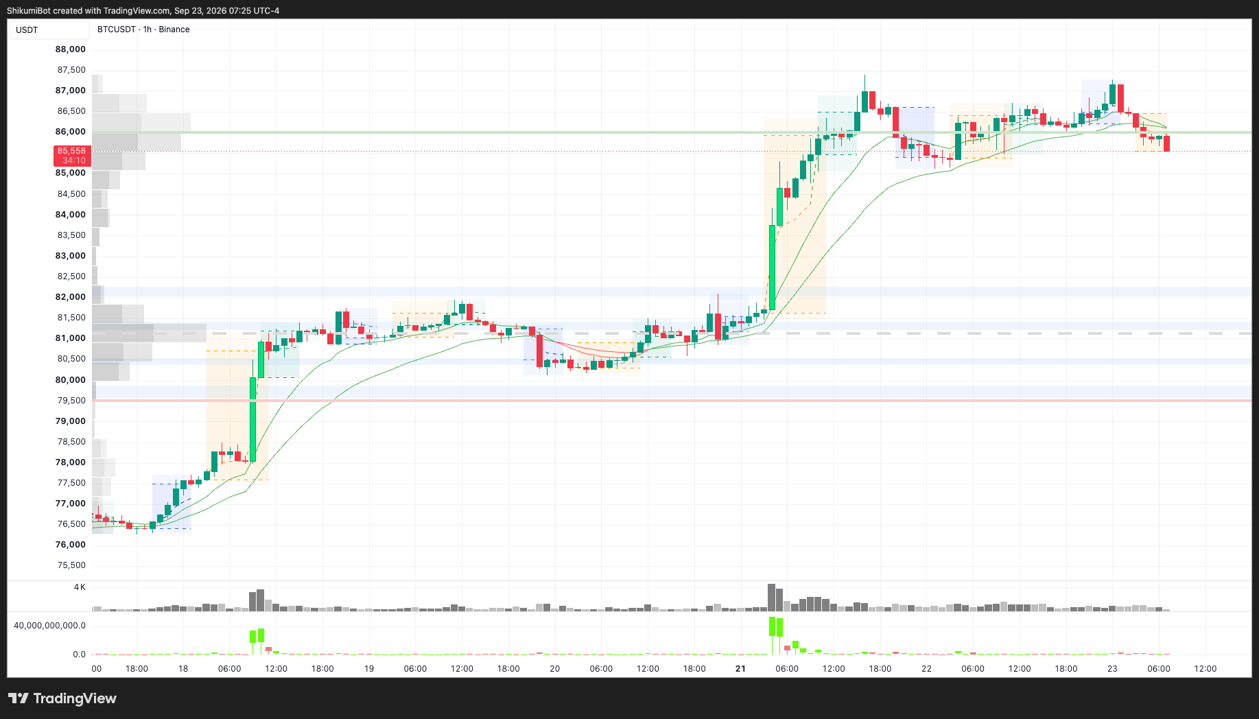
Task: Click the 86,000 price axis label
Action: (x=71, y=132)
